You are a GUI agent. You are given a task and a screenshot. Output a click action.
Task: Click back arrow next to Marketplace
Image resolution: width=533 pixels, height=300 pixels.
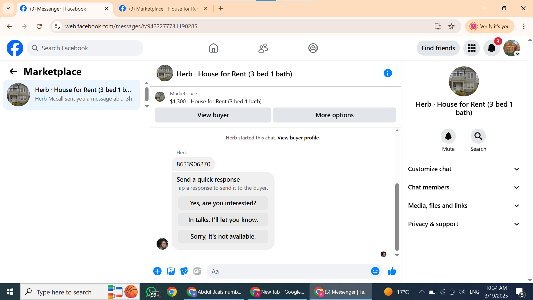[x=13, y=72]
